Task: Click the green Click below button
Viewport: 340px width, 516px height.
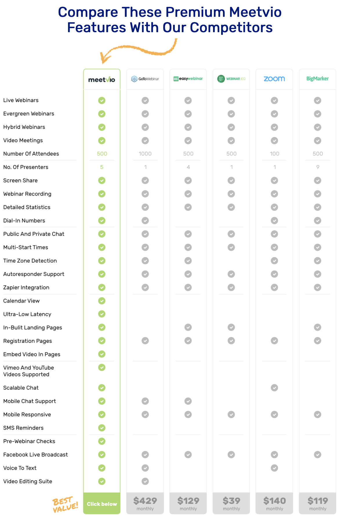Action: pos(102,504)
